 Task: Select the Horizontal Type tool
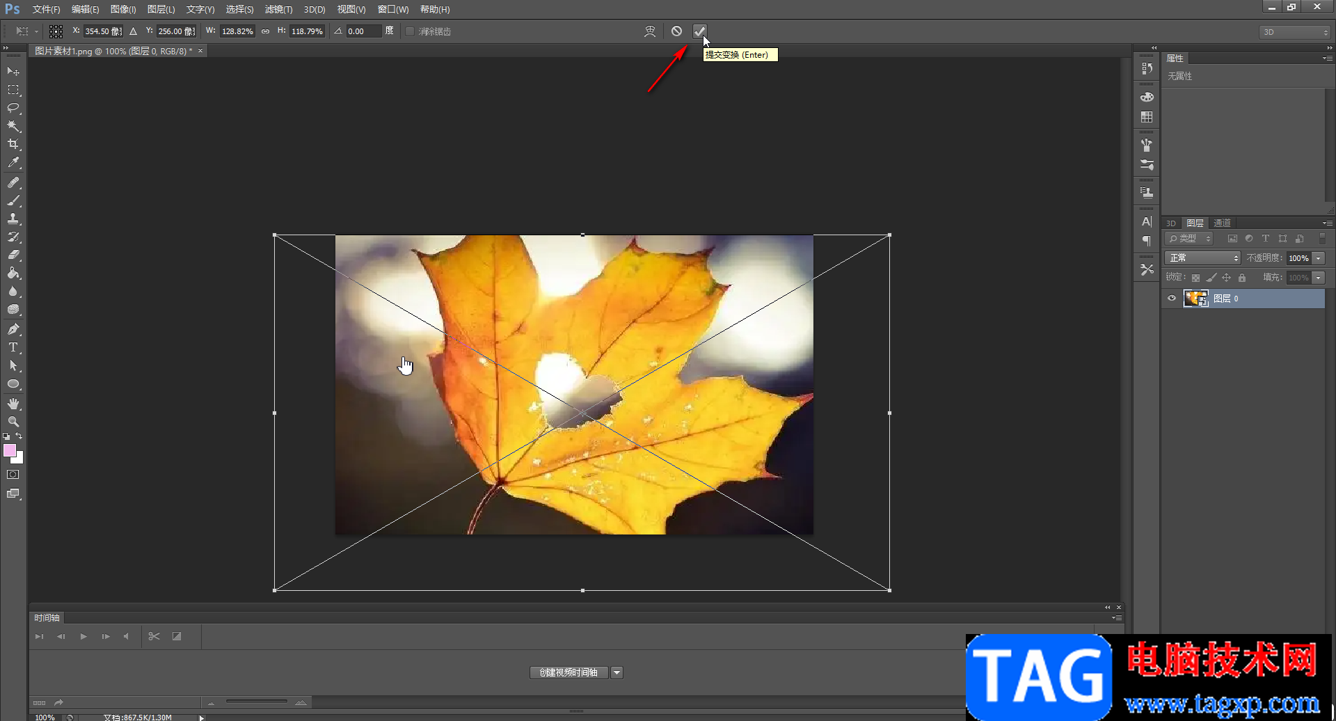click(13, 347)
